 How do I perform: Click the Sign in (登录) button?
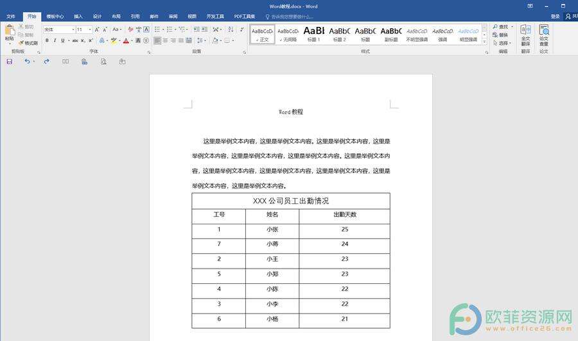click(x=555, y=17)
